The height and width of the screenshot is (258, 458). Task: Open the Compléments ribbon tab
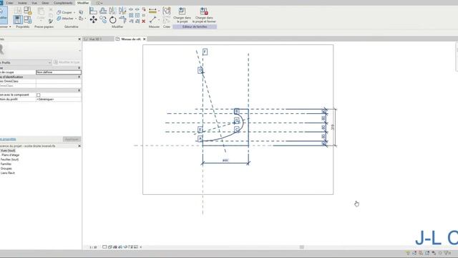coord(63,3)
